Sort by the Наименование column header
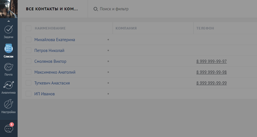The height and width of the screenshot is (137, 257). [x=50, y=28]
